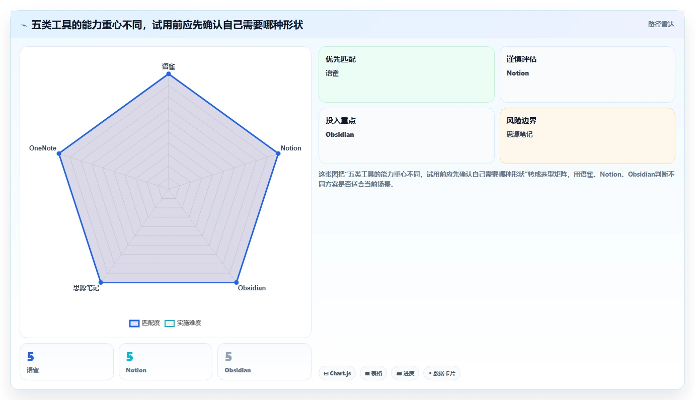
Task: Select the 语雀 stat card showing 5
Action: point(66,362)
